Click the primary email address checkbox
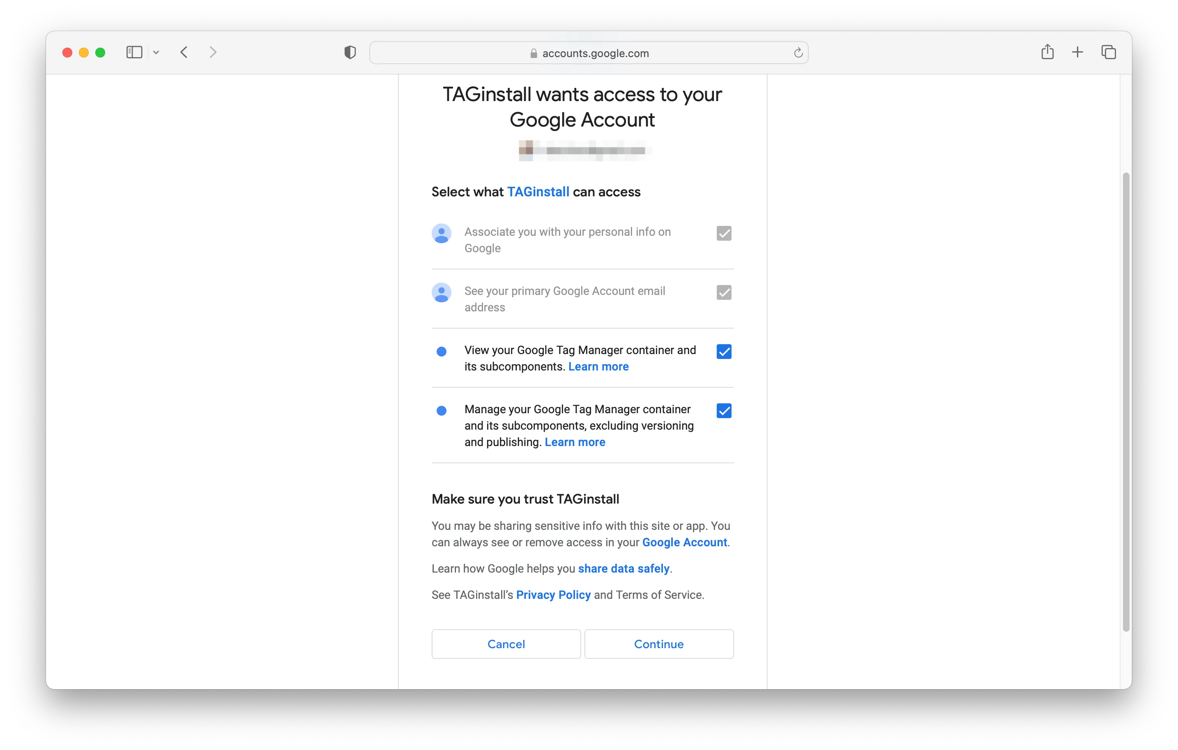This screenshot has width=1178, height=750. [724, 292]
